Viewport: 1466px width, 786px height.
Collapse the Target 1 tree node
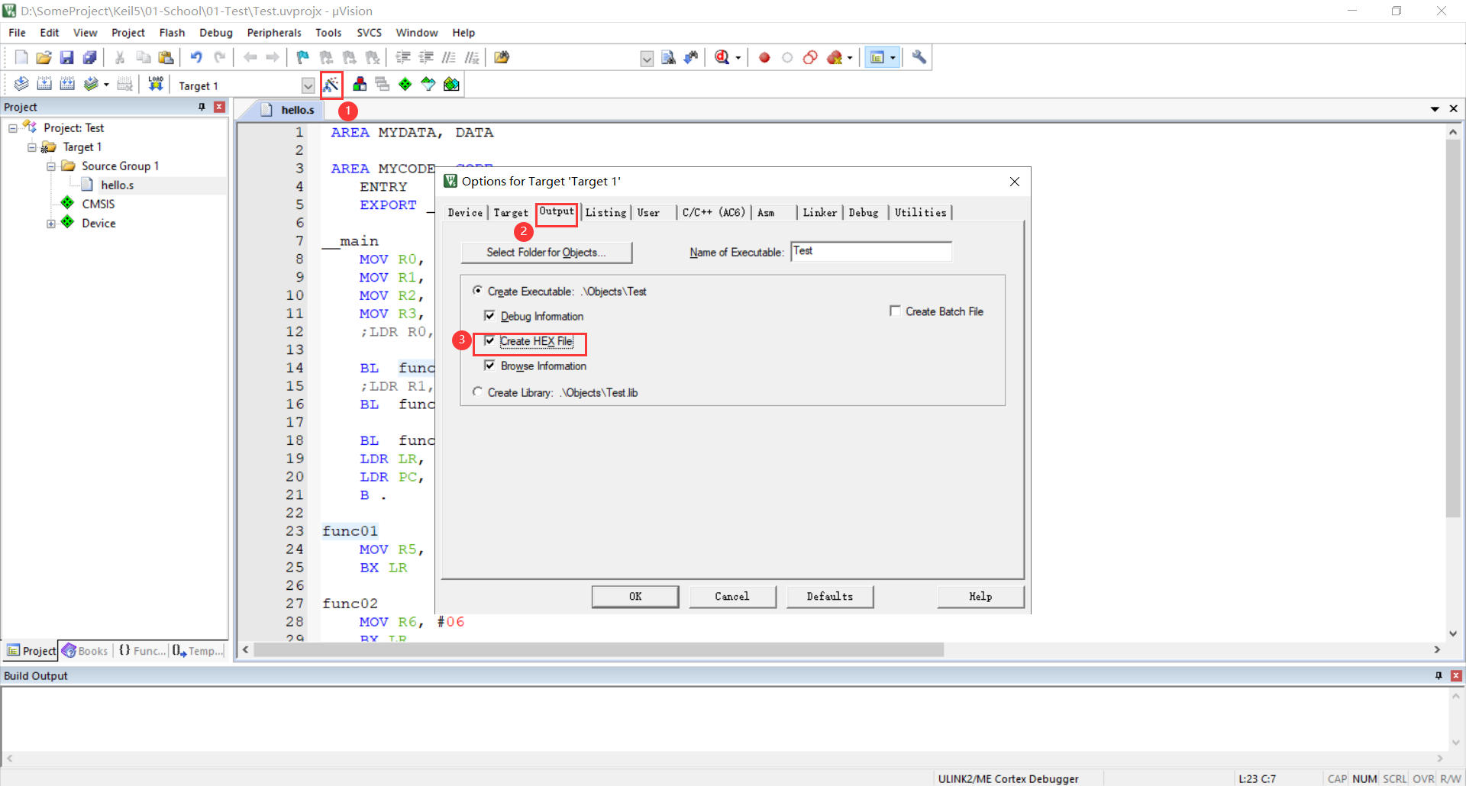(x=32, y=147)
